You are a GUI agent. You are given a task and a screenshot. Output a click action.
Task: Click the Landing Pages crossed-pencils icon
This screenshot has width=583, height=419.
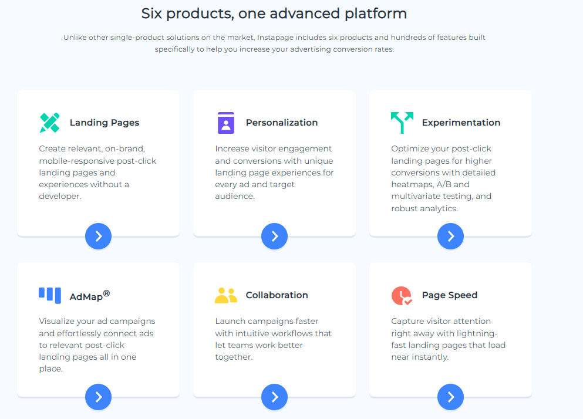click(x=49, y=123)
